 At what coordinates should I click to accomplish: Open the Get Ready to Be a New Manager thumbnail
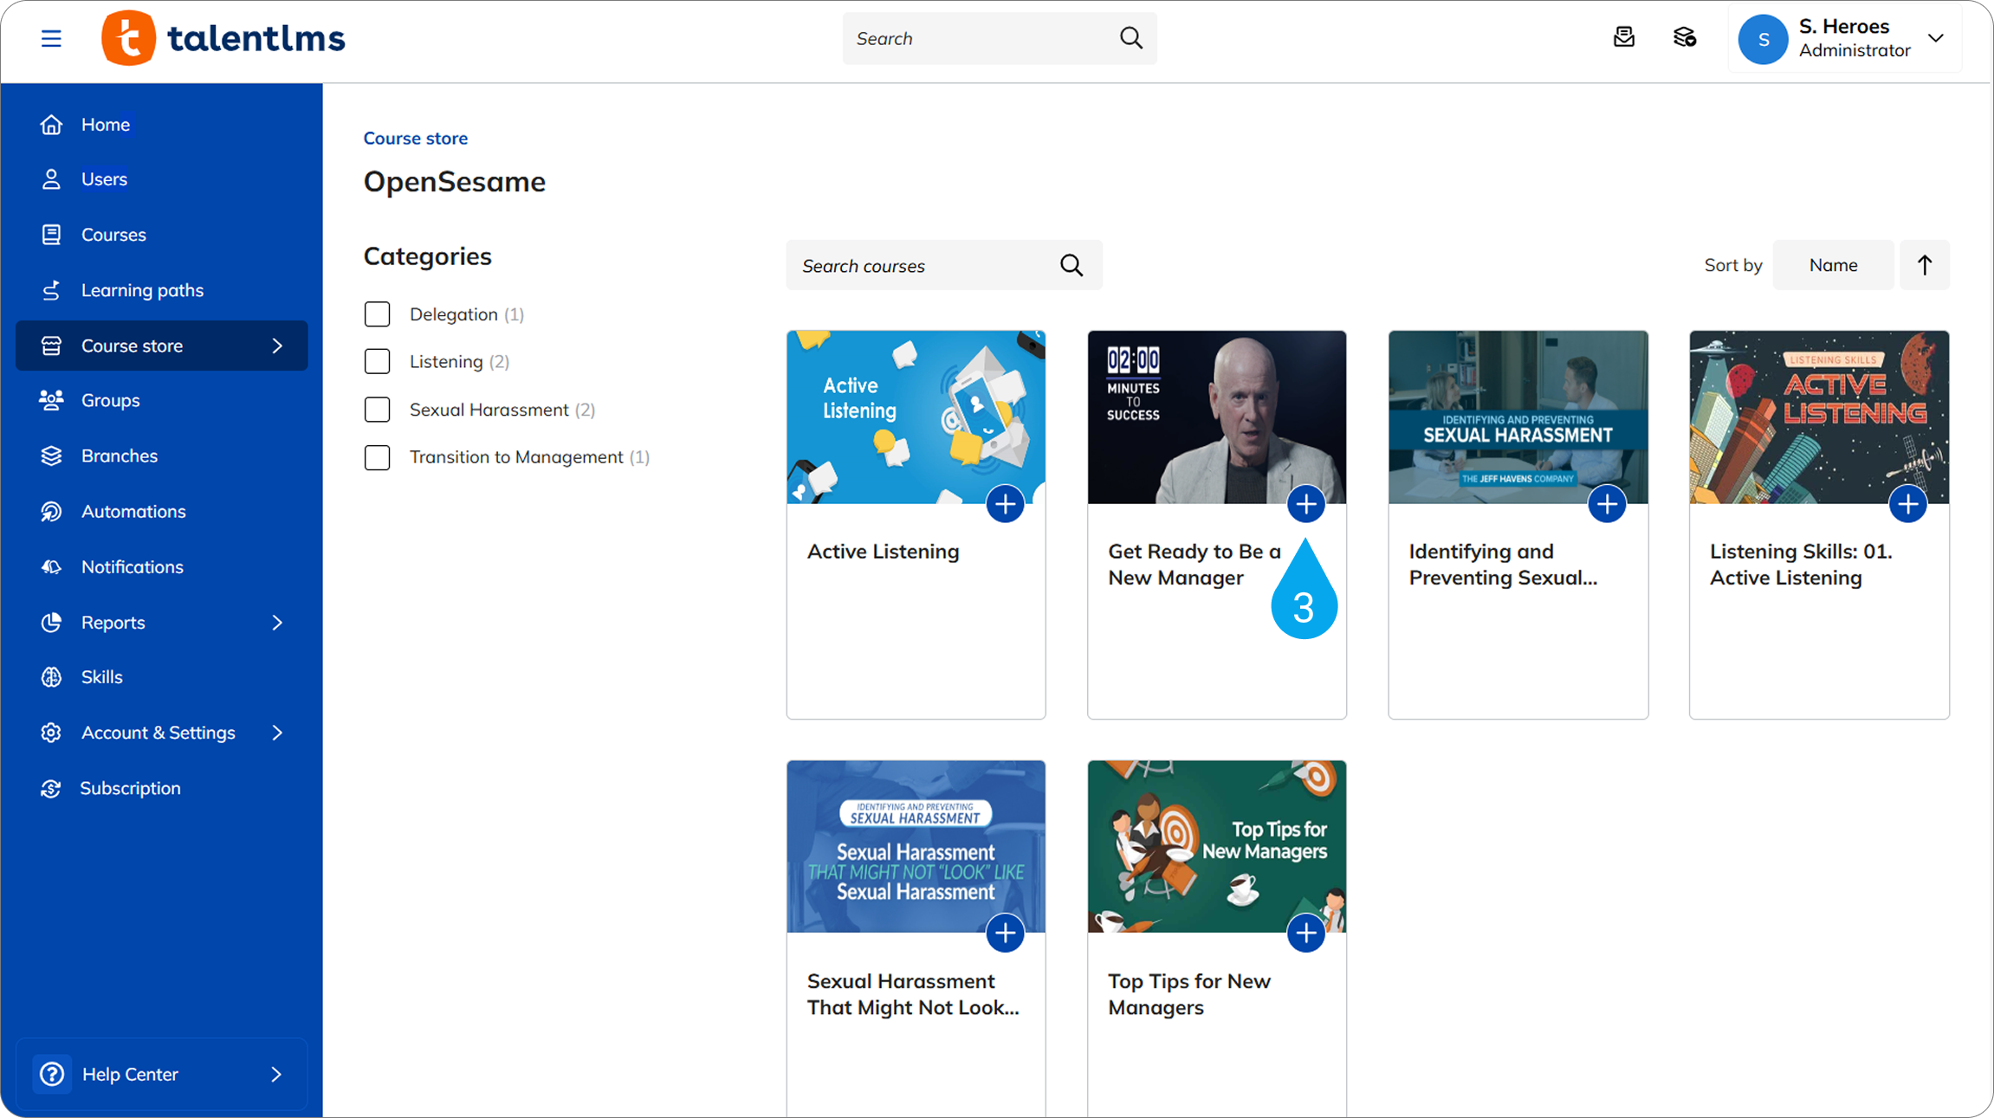coord(1216,417)
